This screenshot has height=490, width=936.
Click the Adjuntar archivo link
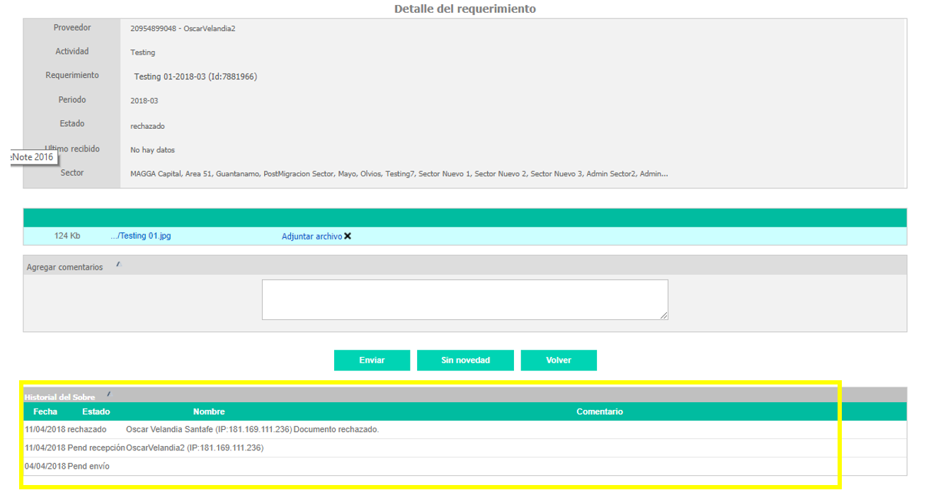tap(312, 237)
